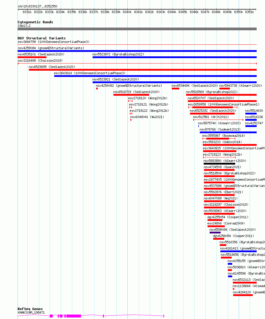Click nsv6047089 Wu2021 label
Viewport: 265px width, 319px height.
click(221, 198)
